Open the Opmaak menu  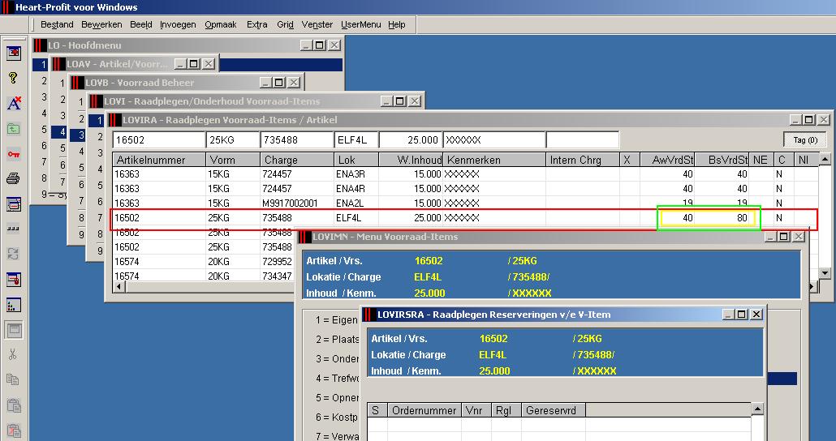point(221,24)
